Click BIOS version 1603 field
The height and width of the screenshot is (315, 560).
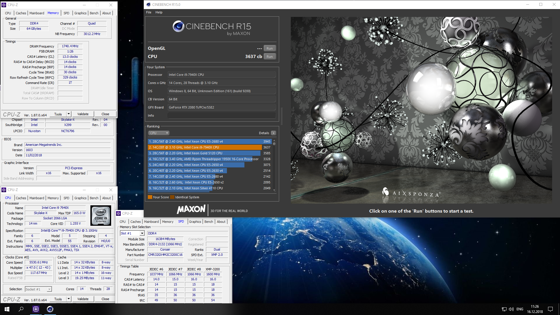(68, 150)
